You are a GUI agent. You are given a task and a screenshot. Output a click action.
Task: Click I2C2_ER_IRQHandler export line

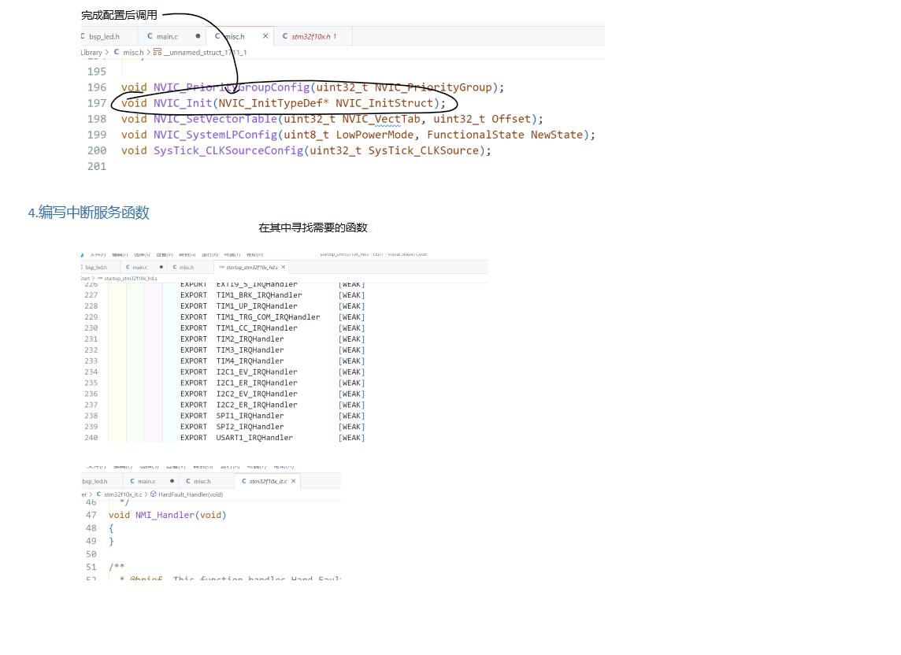coord(273,405)
